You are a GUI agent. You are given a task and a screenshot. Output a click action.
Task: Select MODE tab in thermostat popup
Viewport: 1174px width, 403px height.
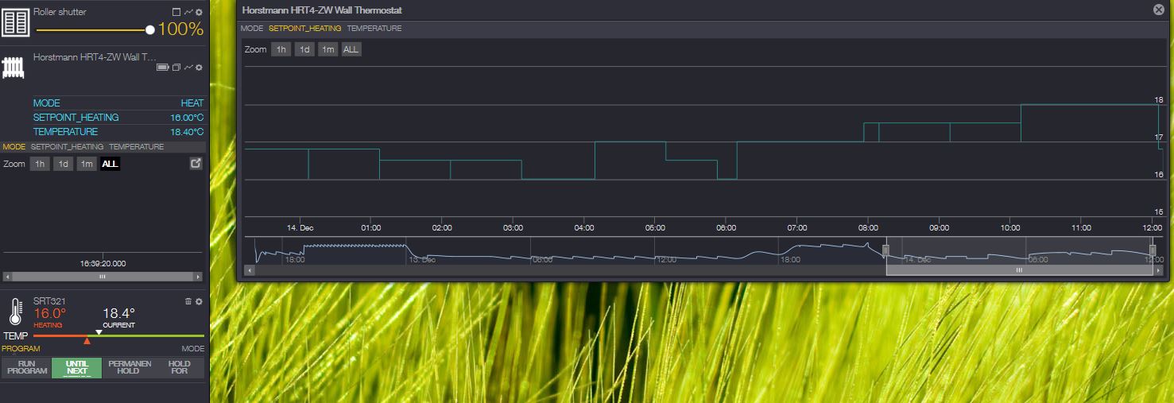click(x=252, y=29)
